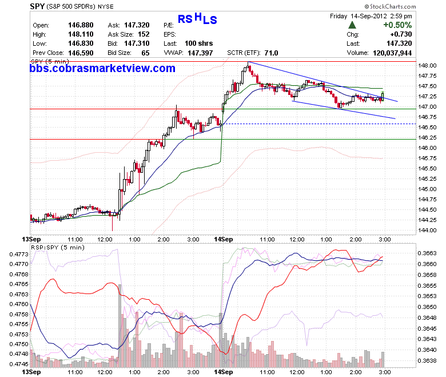Click the 148.00 price axis label
This screenshot has width=446, height=377.
pos(427,65)
